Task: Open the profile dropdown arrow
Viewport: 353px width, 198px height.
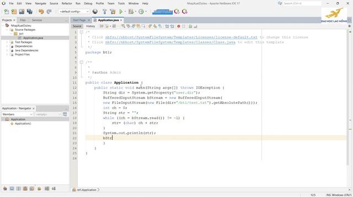Action: (x=146, y=12)
